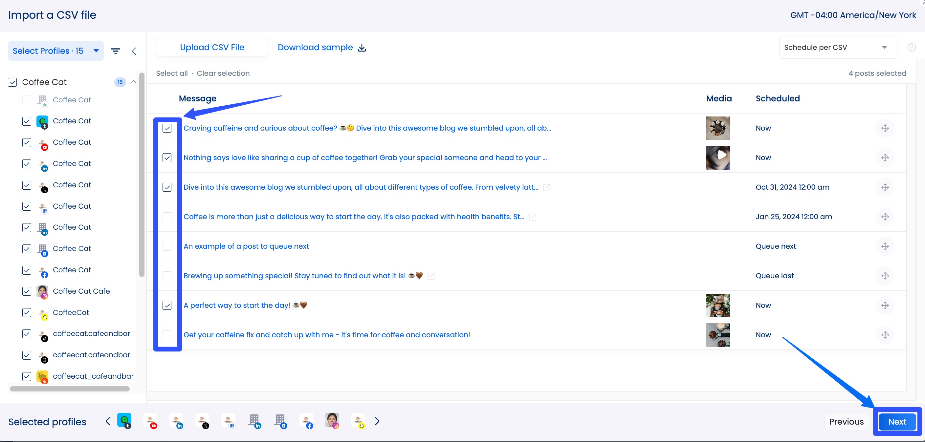Screen dimensions: 925x442
Task: Open the Schedule per CSV dropdown
Action: [837, 47]
